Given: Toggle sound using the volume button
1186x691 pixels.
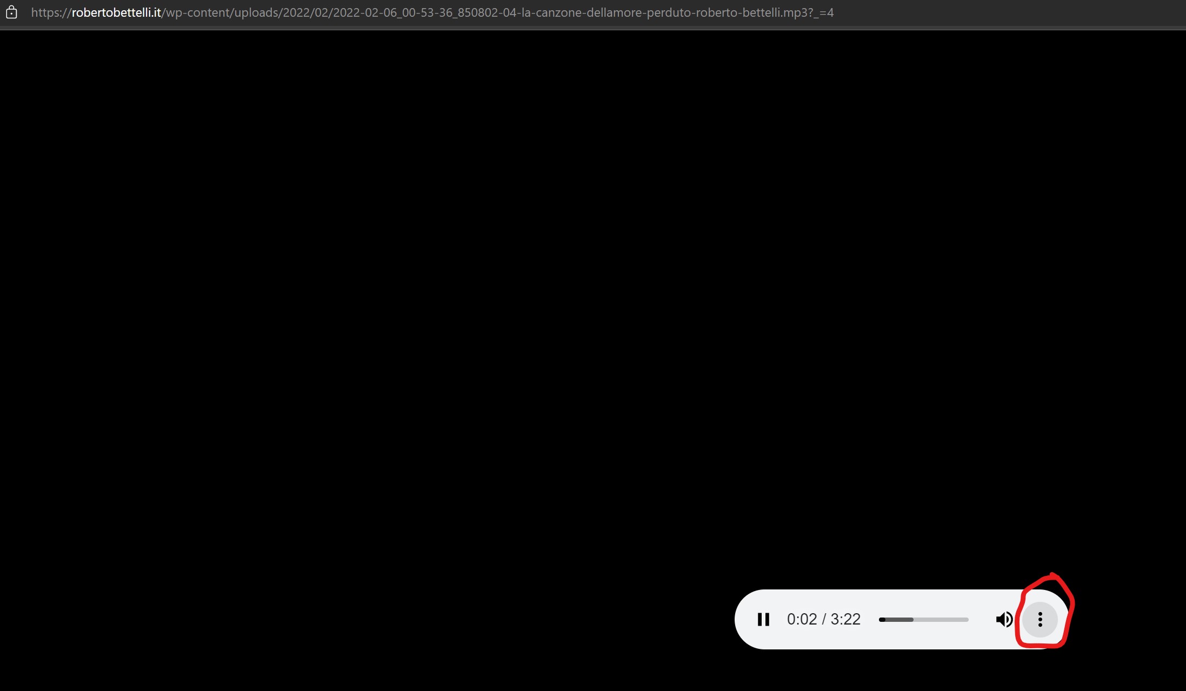Looking at the screenshot, I should [1004, 619].
